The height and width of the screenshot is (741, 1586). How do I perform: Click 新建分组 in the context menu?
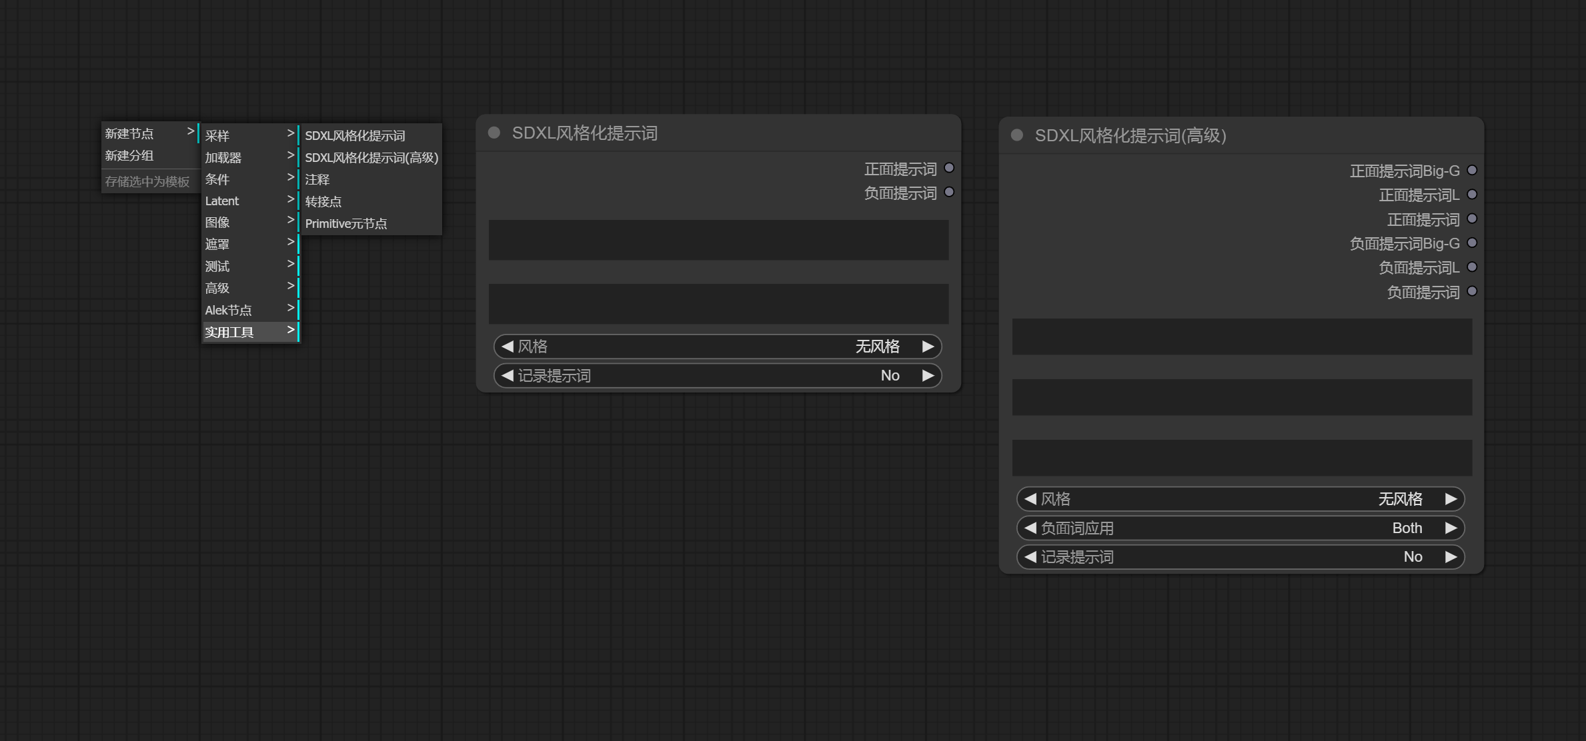click(129, 156)
